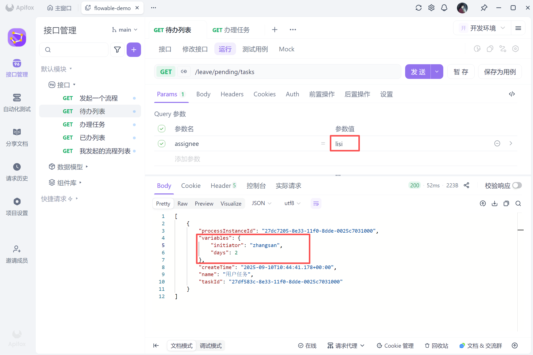This screenshot has width=533, height=355.
Task: Click the purple plus add button
Action: coord(134,50)
